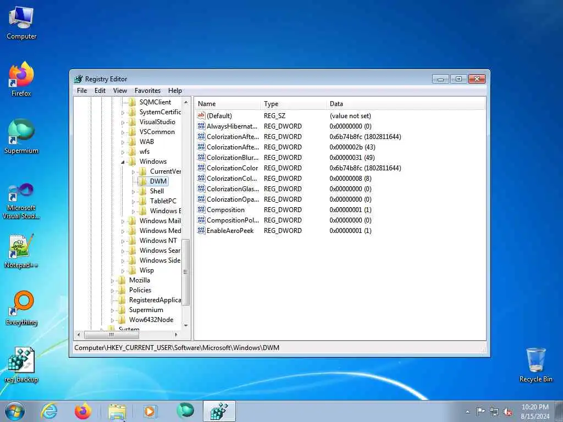Image resolution: width=563 pixels, height=422 pixels.
Task: Open the Recycle Bin on desktop
Action: coord(536,365)
